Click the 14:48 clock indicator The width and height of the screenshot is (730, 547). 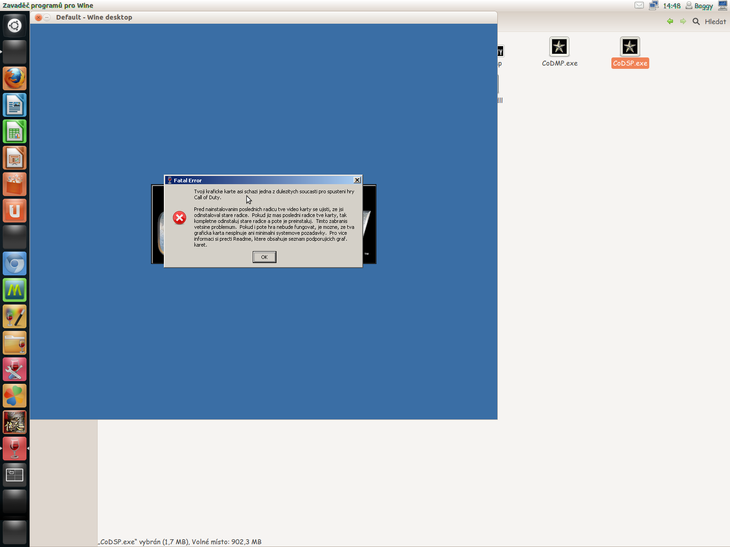[x=672, y=6]
